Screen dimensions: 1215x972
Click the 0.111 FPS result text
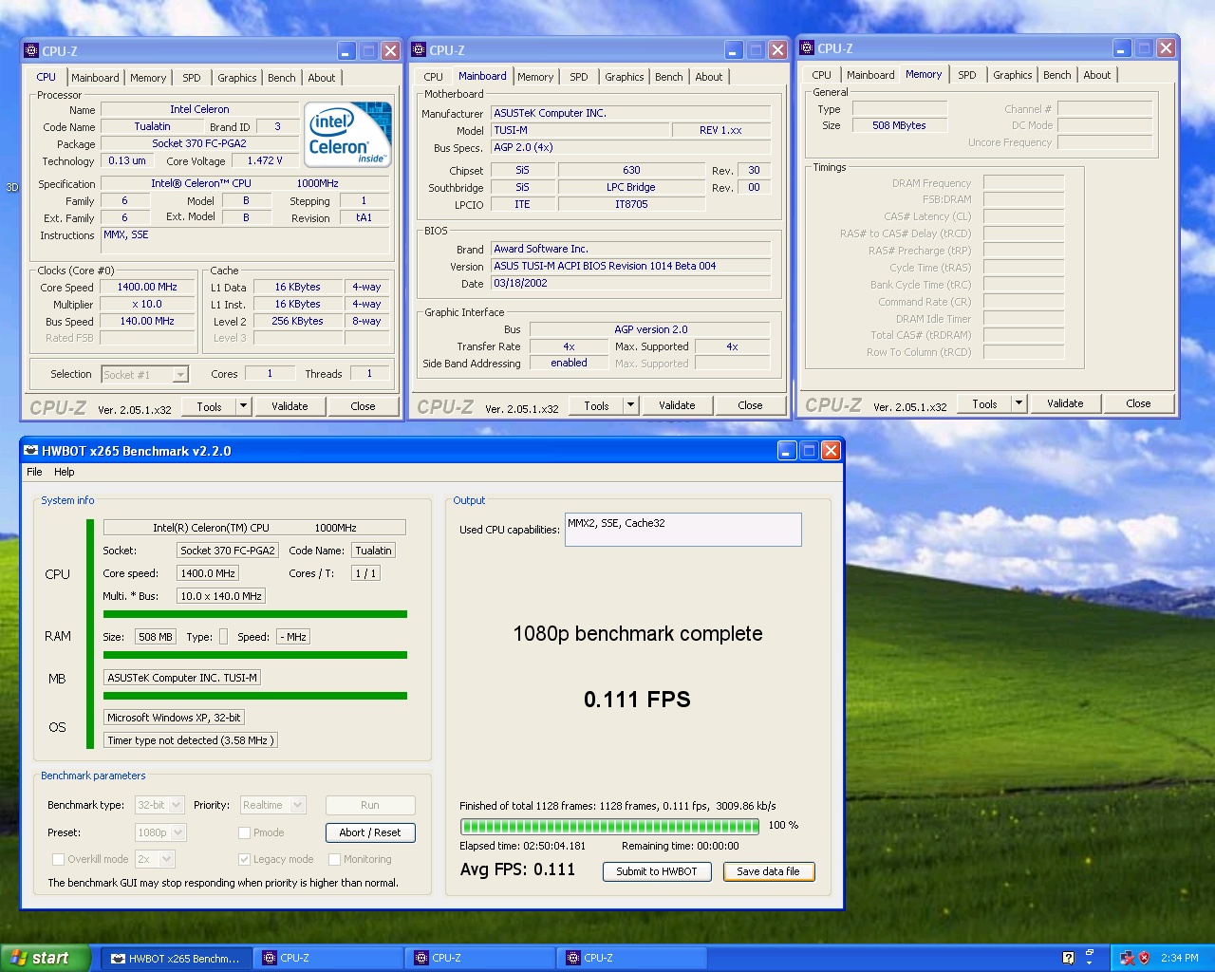tap(637, 700)
